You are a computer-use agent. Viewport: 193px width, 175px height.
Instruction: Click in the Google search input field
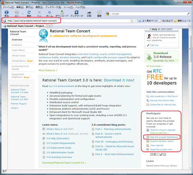149,14
